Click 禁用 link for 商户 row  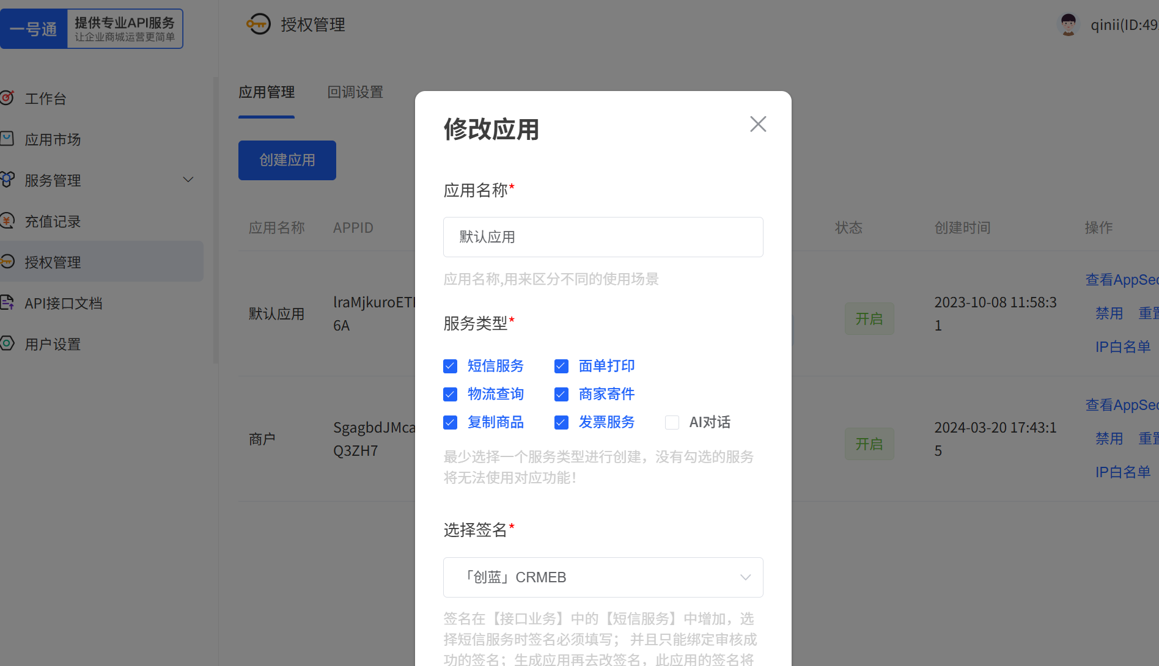tap(1109, 439)
